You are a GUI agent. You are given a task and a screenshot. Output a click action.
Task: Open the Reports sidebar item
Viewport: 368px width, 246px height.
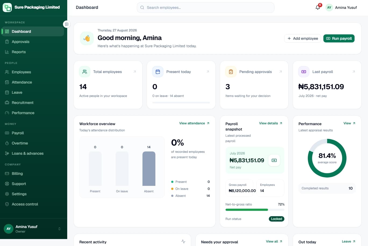coord(33,52)
